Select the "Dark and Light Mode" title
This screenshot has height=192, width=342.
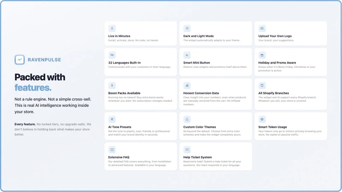click(198, 36)
